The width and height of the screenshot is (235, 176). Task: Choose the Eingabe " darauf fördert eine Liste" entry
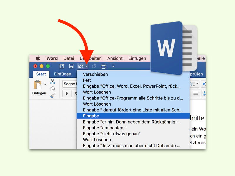(x=133, y=110)
